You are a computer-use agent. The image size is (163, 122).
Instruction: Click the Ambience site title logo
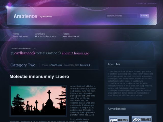[x=25, y=16]
